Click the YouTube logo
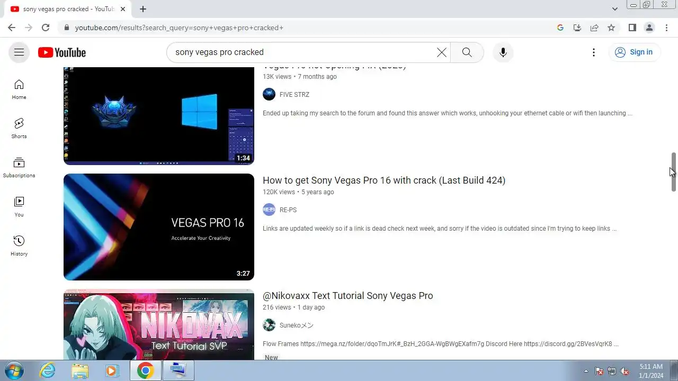Image resolution: width=678 pixels, height=381 pixels. pos(62,52)
